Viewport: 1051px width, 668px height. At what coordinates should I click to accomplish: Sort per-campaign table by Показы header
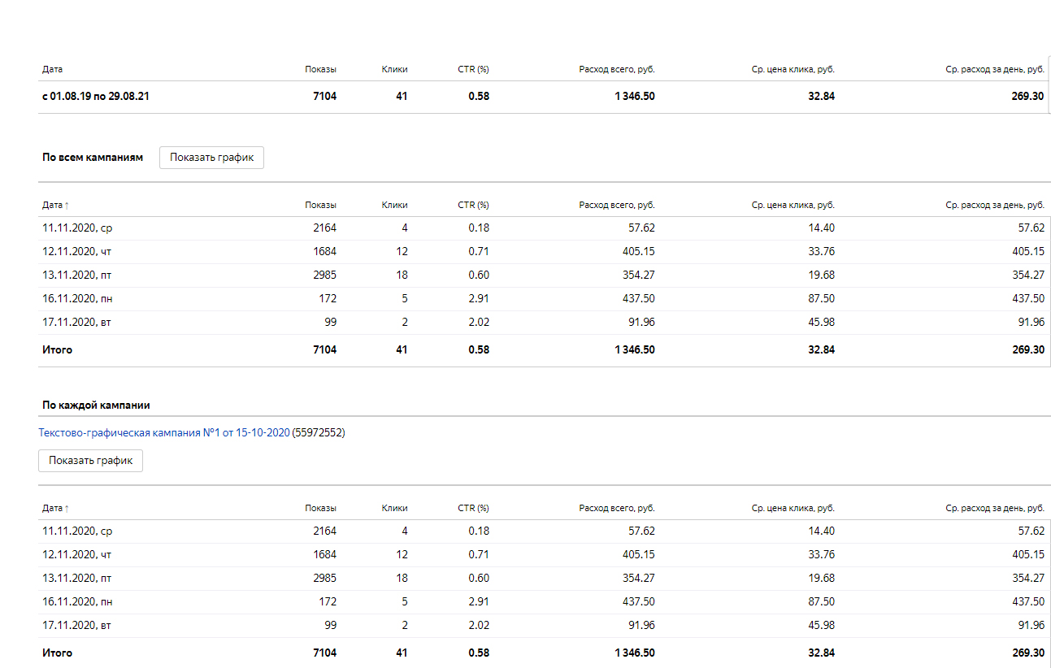point(320,509)
